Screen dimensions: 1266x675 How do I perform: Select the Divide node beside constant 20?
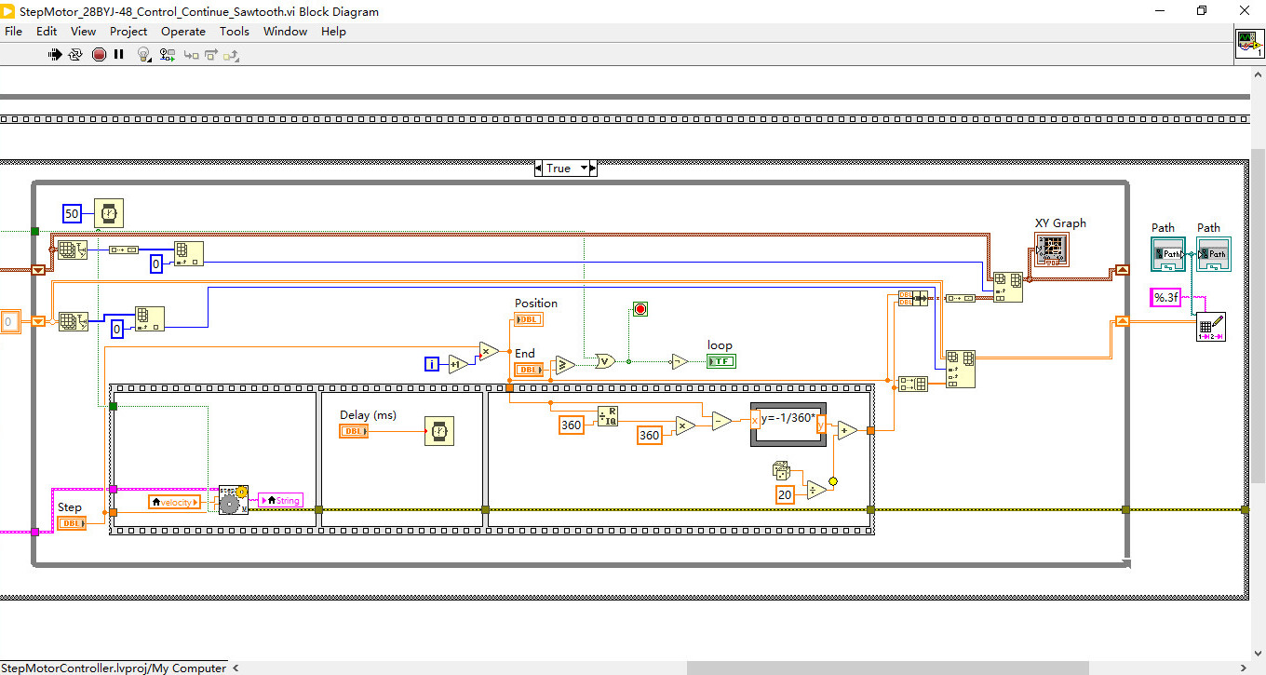pyautogui.click(x=816, y=490)
